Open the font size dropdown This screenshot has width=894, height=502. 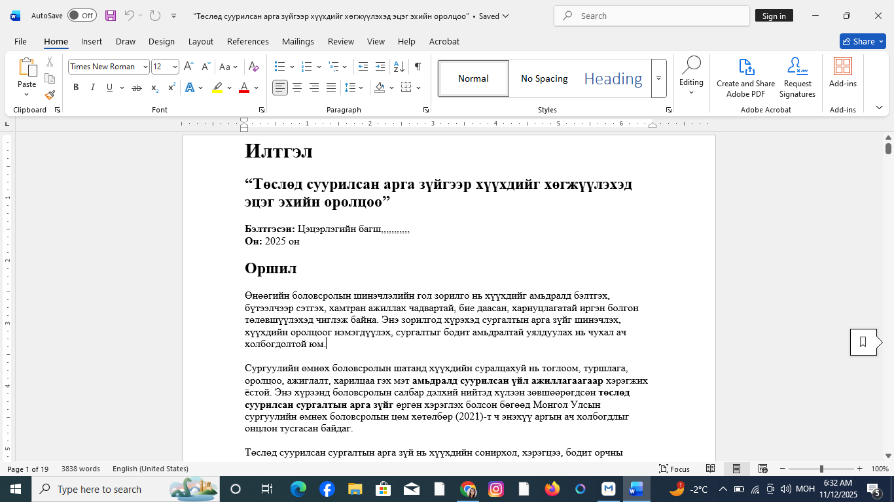tap(174, 66)
